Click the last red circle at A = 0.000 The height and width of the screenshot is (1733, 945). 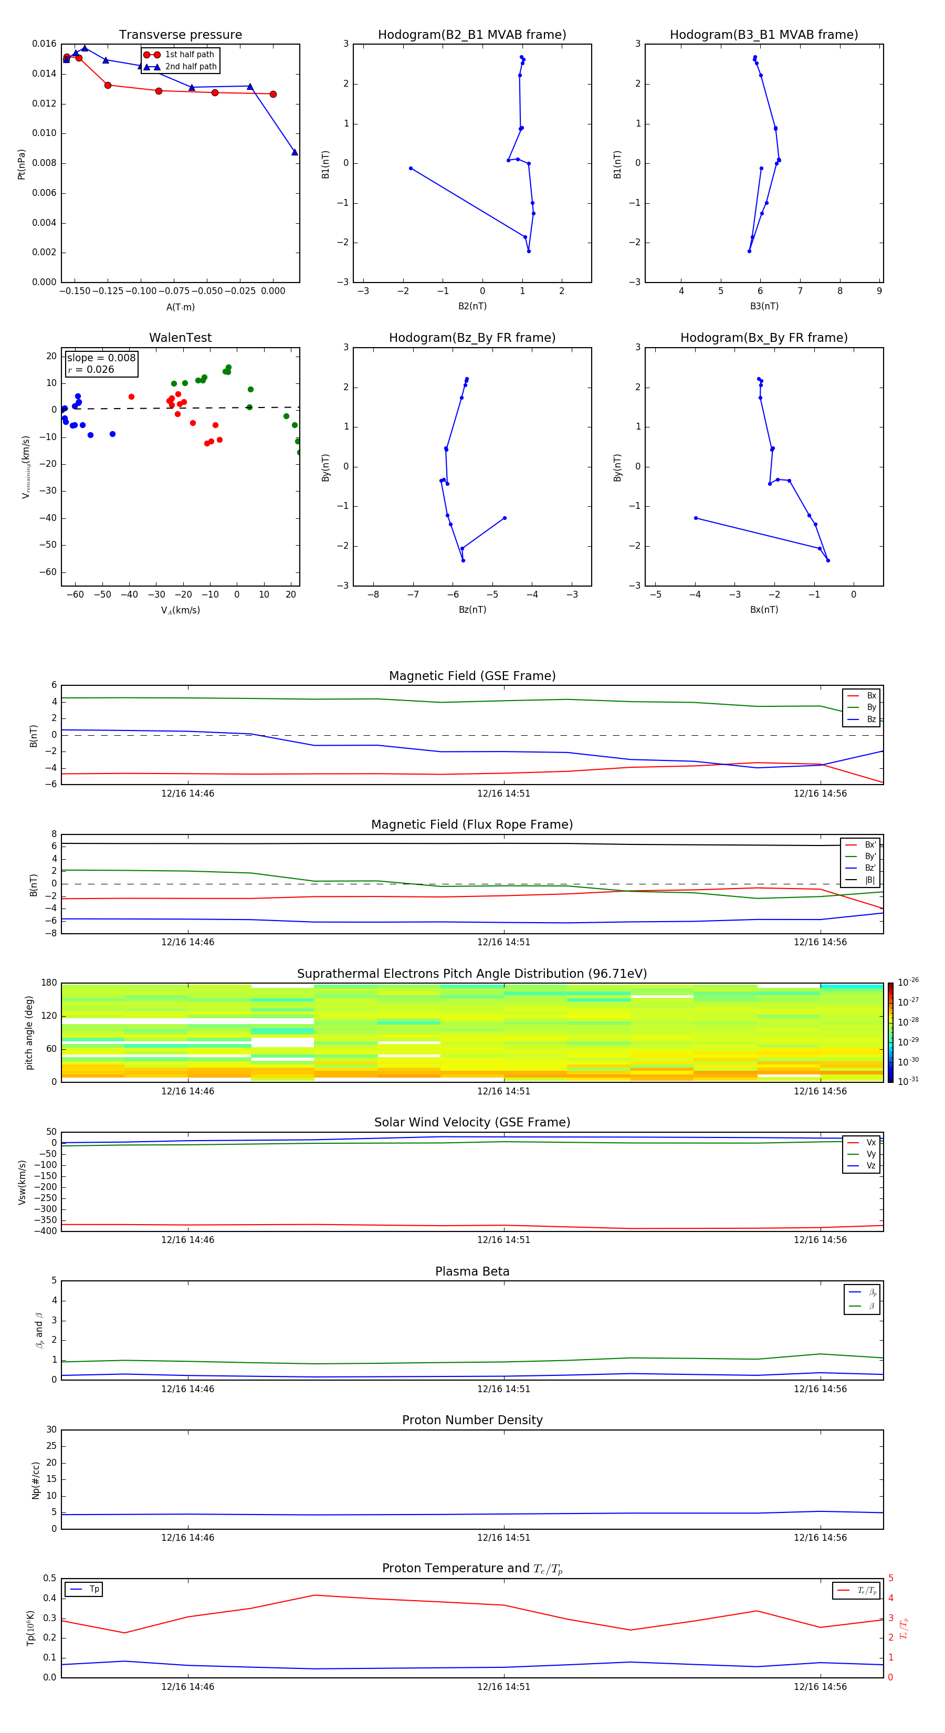point(273,94)
